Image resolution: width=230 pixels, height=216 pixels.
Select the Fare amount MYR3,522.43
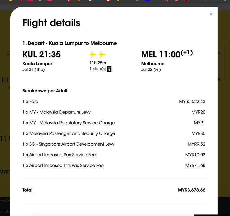pos(192,101)
